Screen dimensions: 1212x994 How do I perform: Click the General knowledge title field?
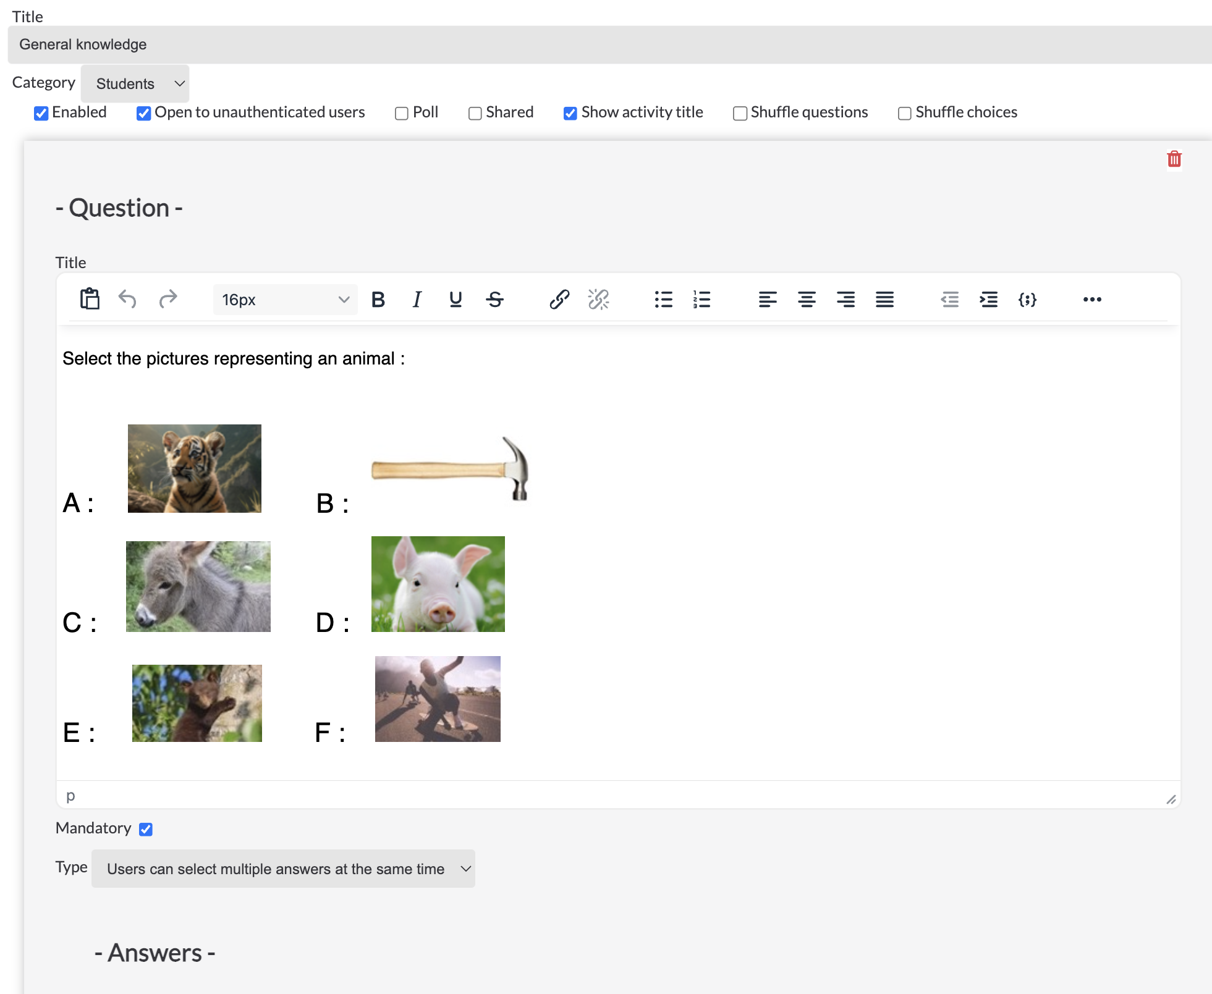tap(609, 44)
